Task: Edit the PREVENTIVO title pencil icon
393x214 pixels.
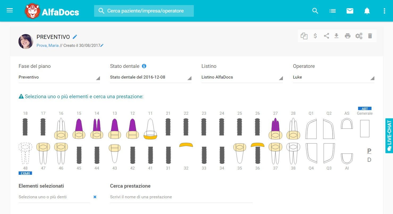Action: click(75, 37)
